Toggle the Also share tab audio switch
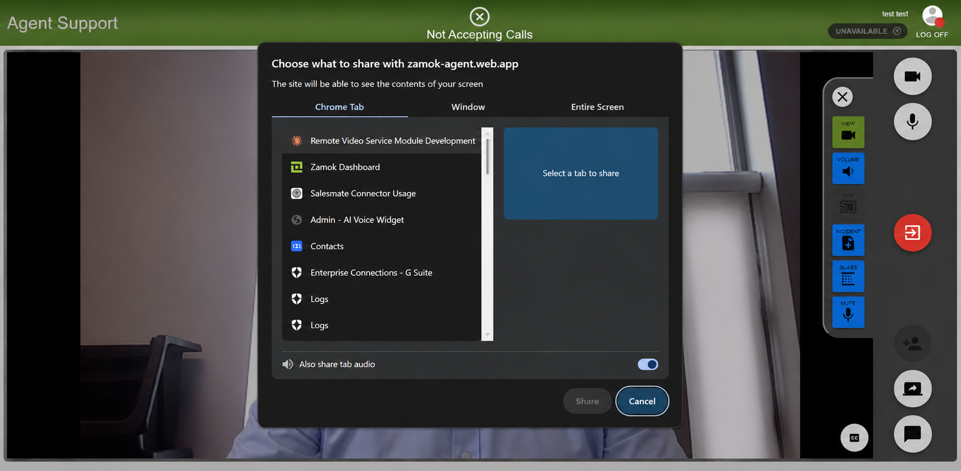This screenshot has width=961, height=471. [647, 364]
